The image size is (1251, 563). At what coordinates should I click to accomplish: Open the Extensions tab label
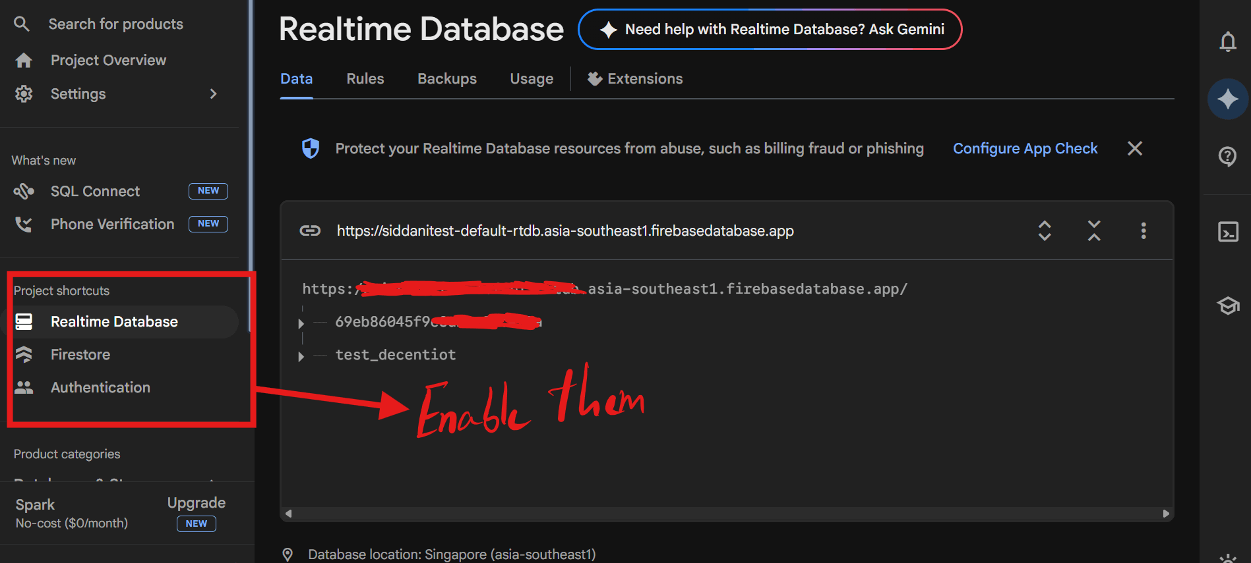(645, 79)
